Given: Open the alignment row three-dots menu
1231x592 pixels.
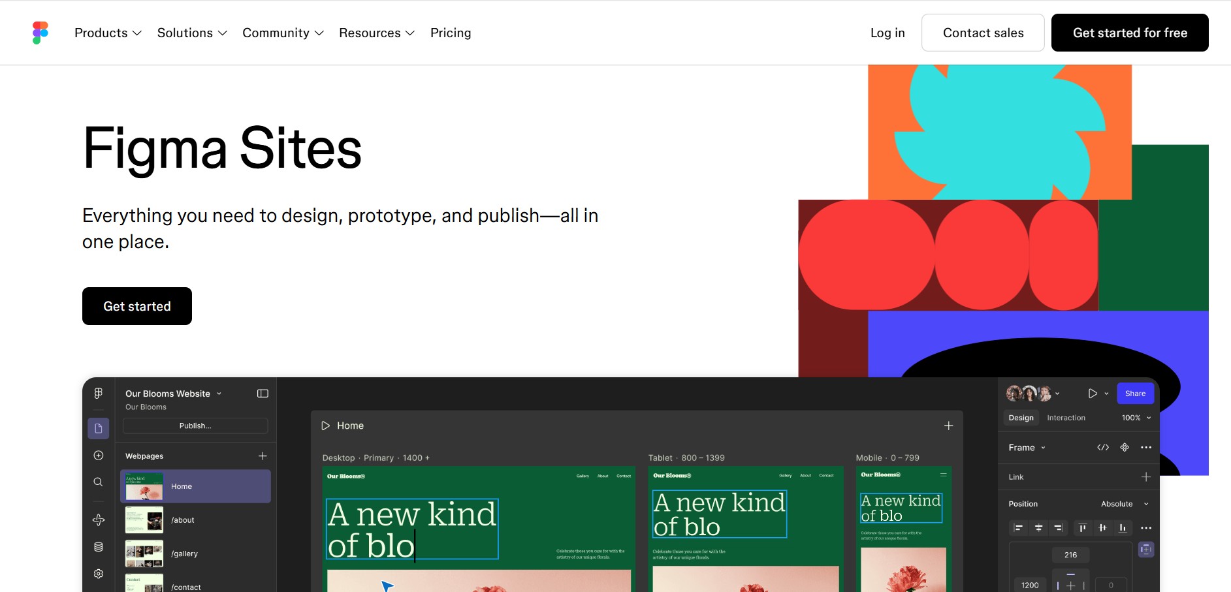Looking at the screenshot, I should coord(1146,528).
